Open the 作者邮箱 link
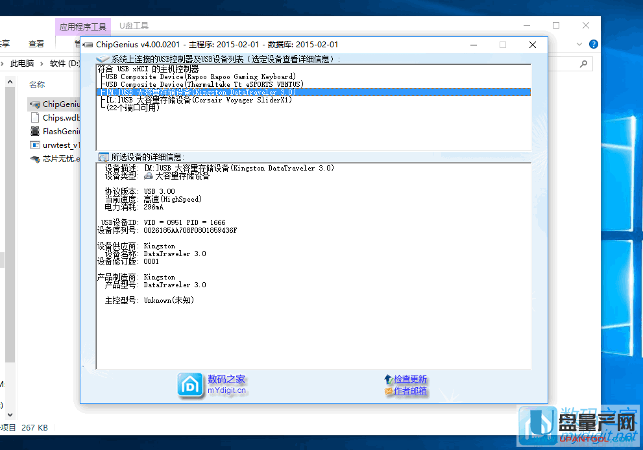This screenshot has width=643, height=450. pos(410,391)
